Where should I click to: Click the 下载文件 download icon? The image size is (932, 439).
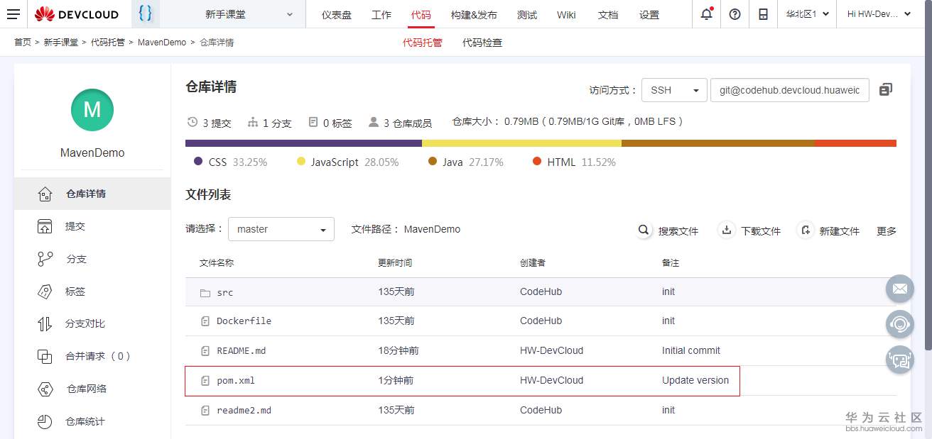[x=726, y=229]
